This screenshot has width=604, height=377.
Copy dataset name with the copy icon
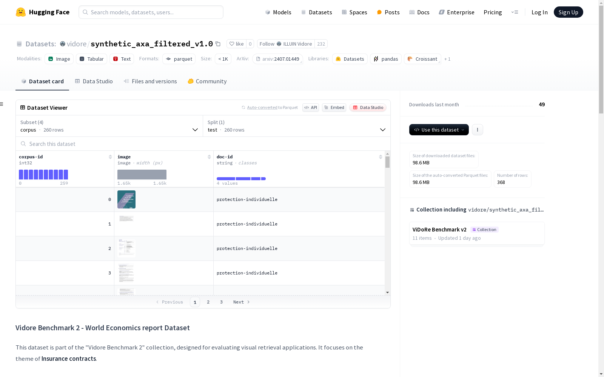(x=218, y=44)
